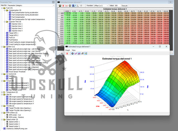
Task: Open the View By Parameter Category dropdown
Action: (x=31, y=5)
